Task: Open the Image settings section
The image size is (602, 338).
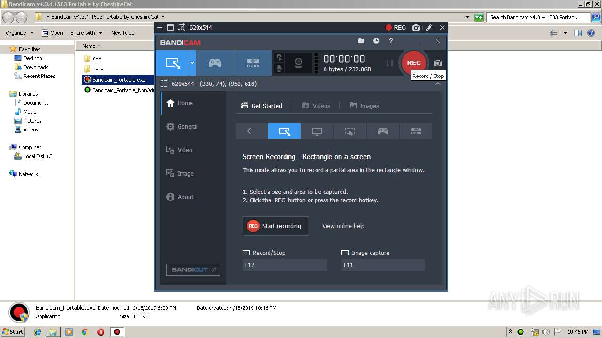Action: click(193, 173)
